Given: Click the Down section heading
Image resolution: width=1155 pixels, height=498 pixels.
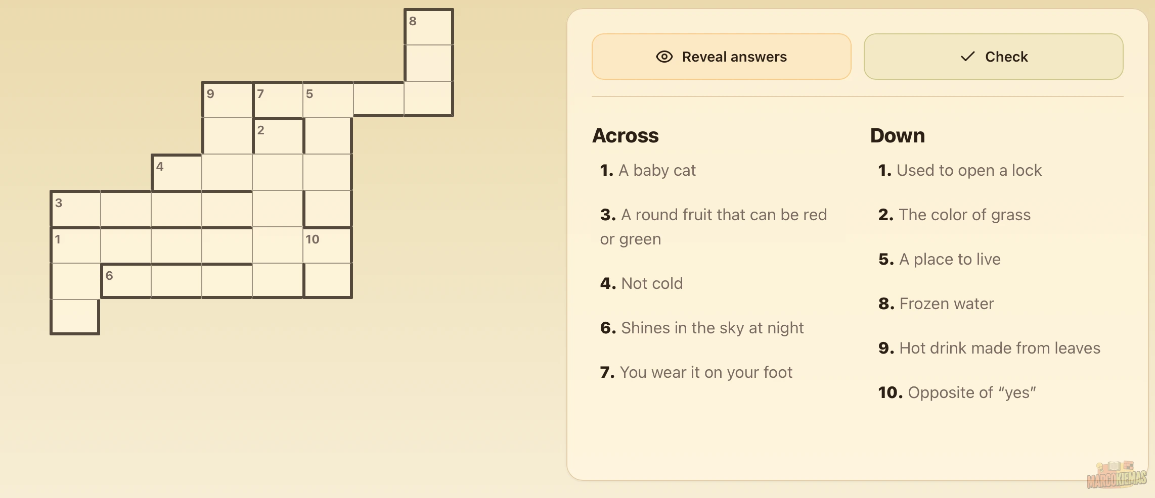Looking at the screenshot, I should pyautogui.click(x=897, y=135).
